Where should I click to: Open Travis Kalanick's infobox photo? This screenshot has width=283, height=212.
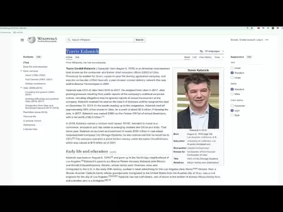coord(198,101)
